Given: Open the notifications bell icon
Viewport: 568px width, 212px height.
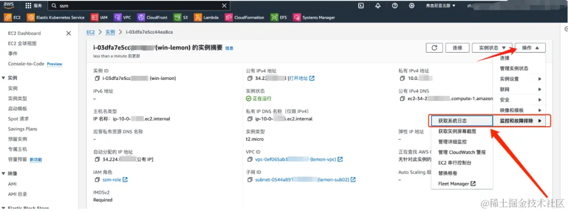Looking at the screenshot, I should (x=378, y=5).
